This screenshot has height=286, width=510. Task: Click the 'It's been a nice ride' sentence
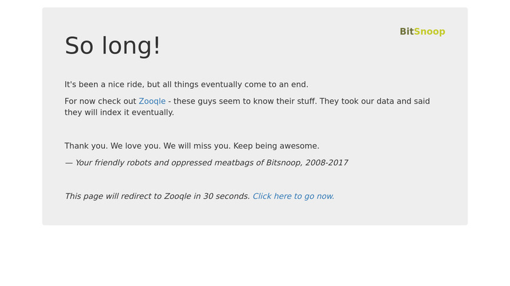click(186, 84)
